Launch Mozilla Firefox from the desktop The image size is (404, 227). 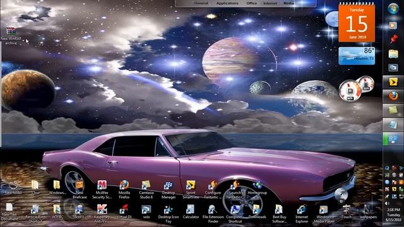click(124, 190)
